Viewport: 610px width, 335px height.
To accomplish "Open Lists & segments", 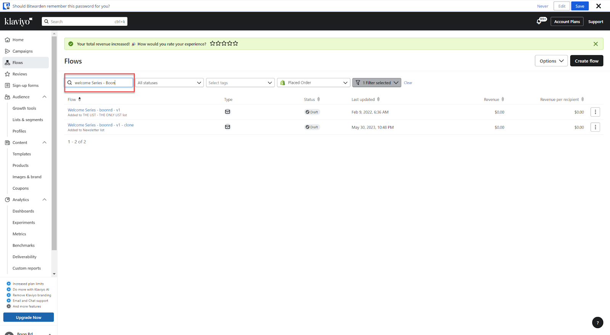I will (x=28, y=120).
